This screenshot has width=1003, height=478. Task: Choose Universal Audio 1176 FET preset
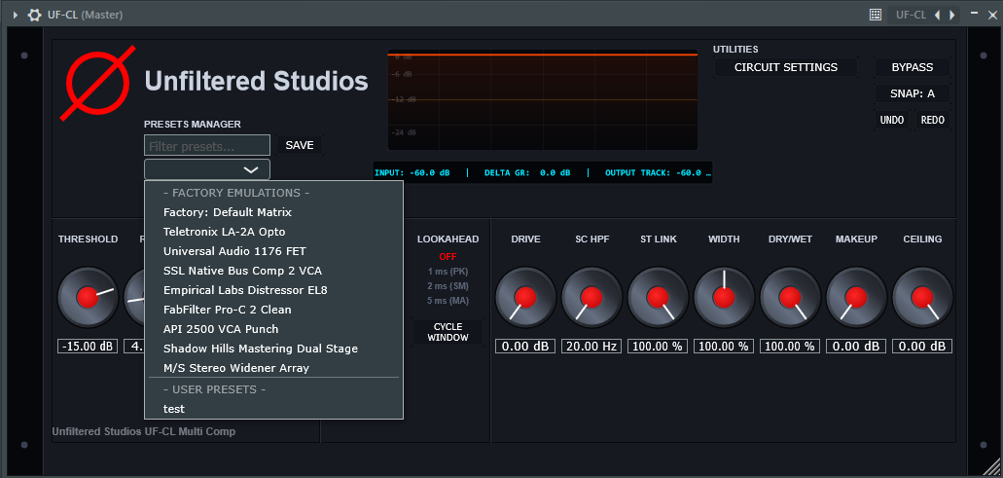click(273, 251)
